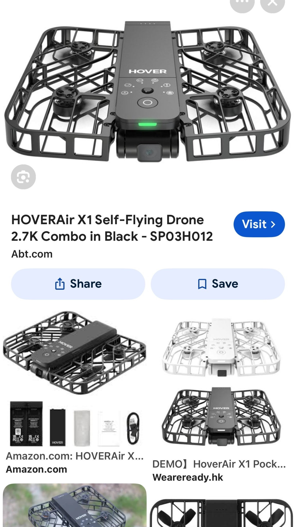
Task: Select the white HoverAir X1 drone thumbnail
Action: point(221,348)
